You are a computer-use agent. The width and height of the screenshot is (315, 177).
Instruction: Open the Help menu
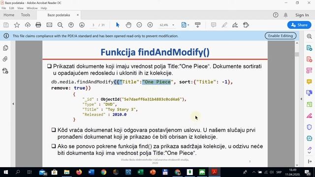coord(44,8)
